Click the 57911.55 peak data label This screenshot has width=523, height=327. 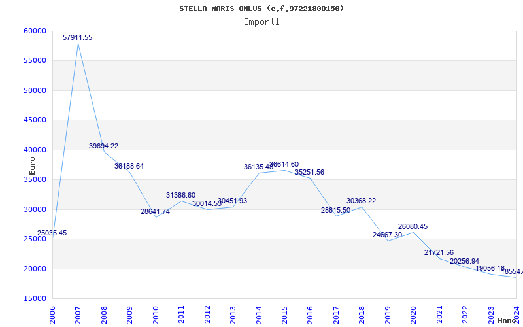(x=77, y=38)
